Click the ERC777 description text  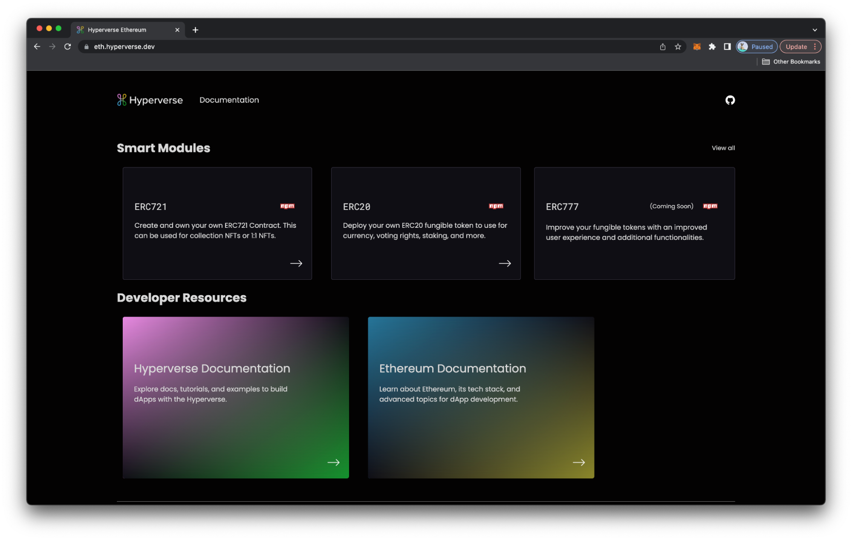[626, 233]
